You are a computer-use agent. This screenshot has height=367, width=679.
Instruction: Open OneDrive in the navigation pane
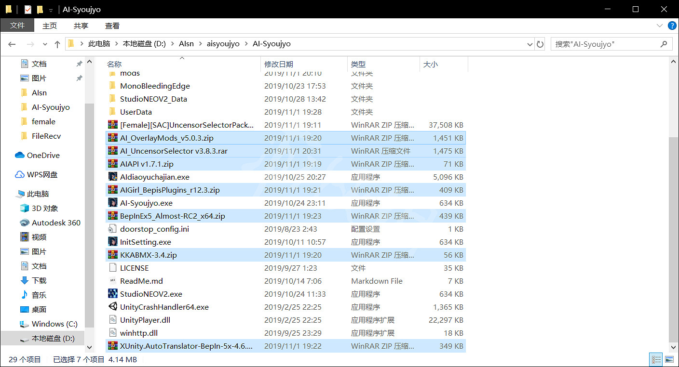click(43, 155)
